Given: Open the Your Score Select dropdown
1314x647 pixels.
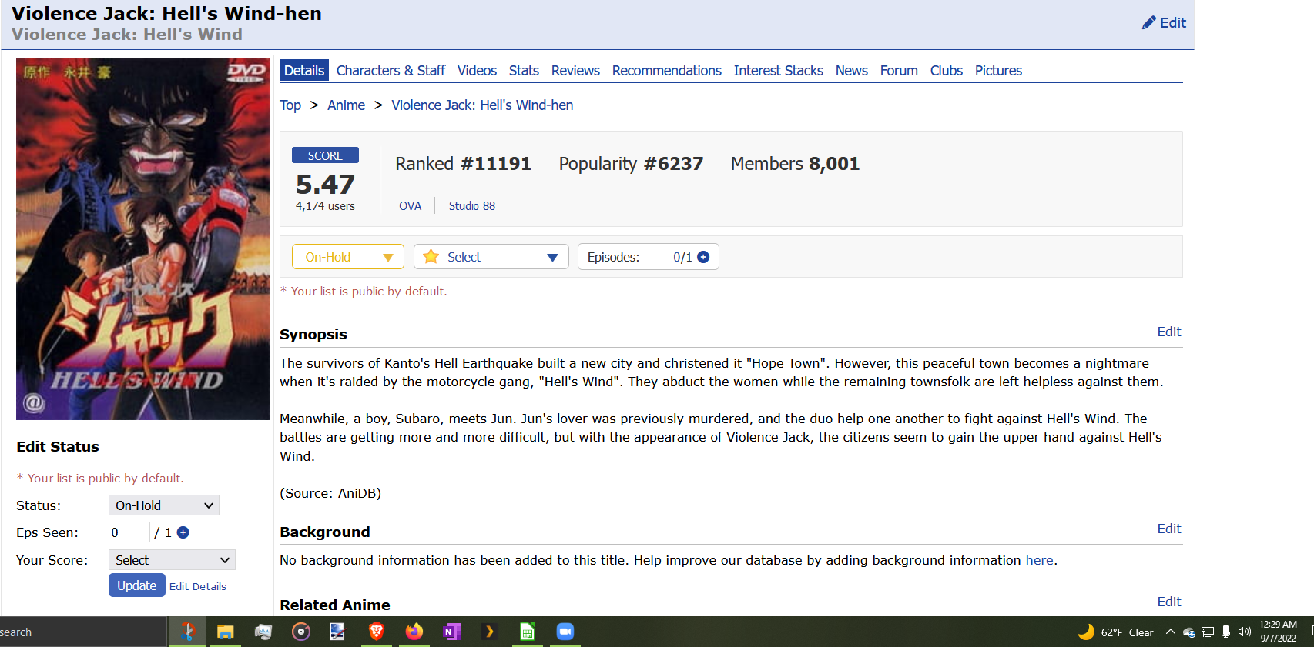Looking at the screenshot, I should (172, 560).
